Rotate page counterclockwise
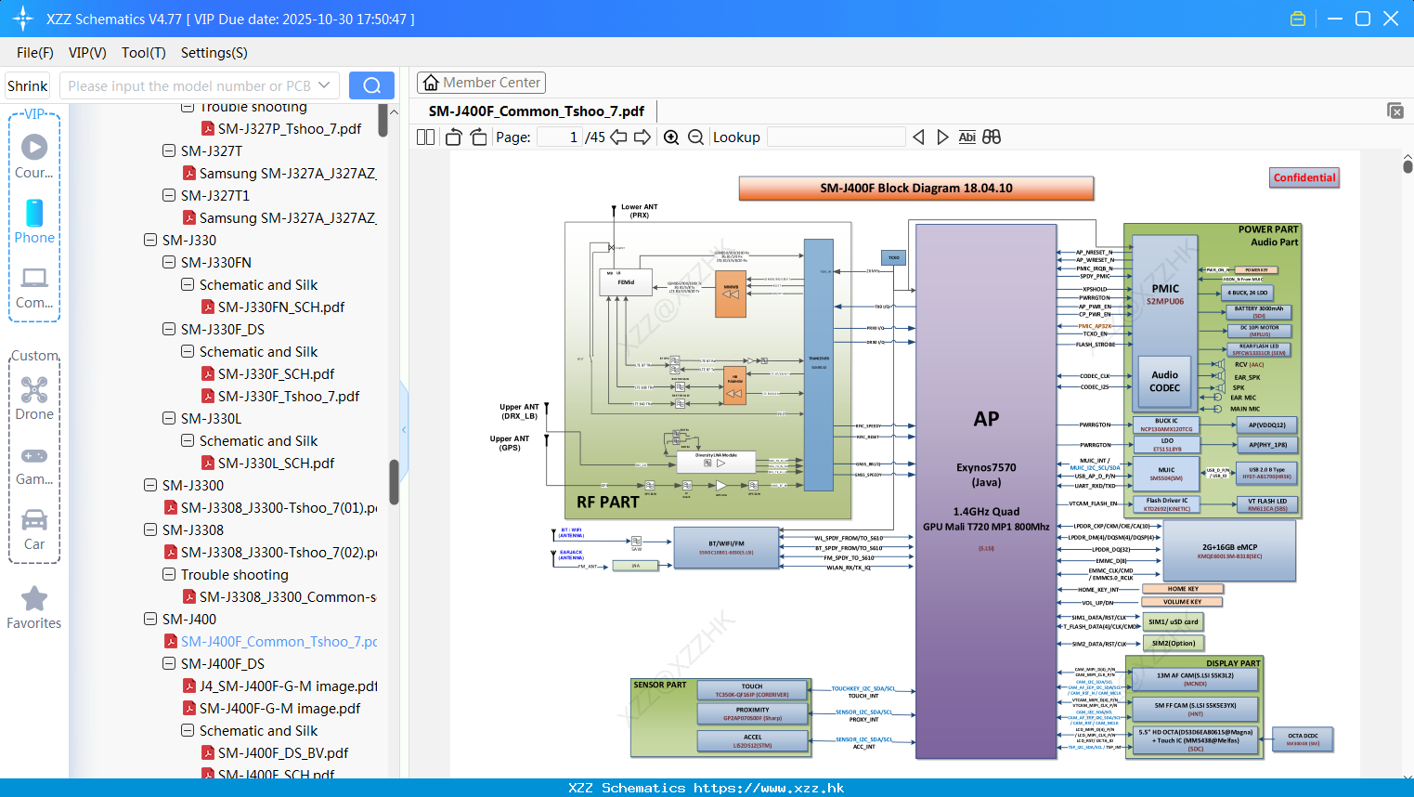Viewport: 1414px width, 797px height. click(x=453, y=137)
